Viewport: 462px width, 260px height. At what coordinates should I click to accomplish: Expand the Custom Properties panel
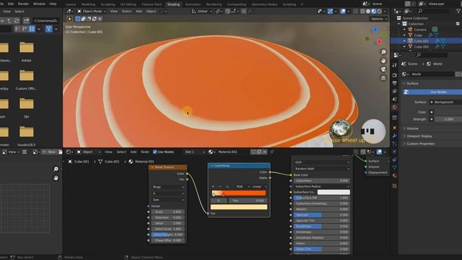[x=420, y=144]
